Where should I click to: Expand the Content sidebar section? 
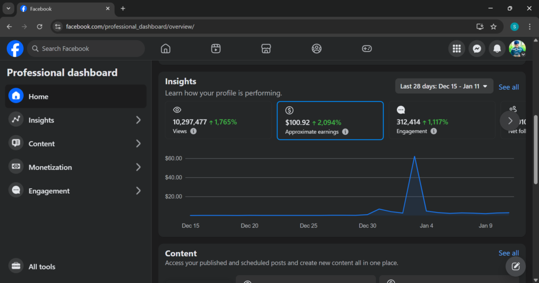[138, 144]
